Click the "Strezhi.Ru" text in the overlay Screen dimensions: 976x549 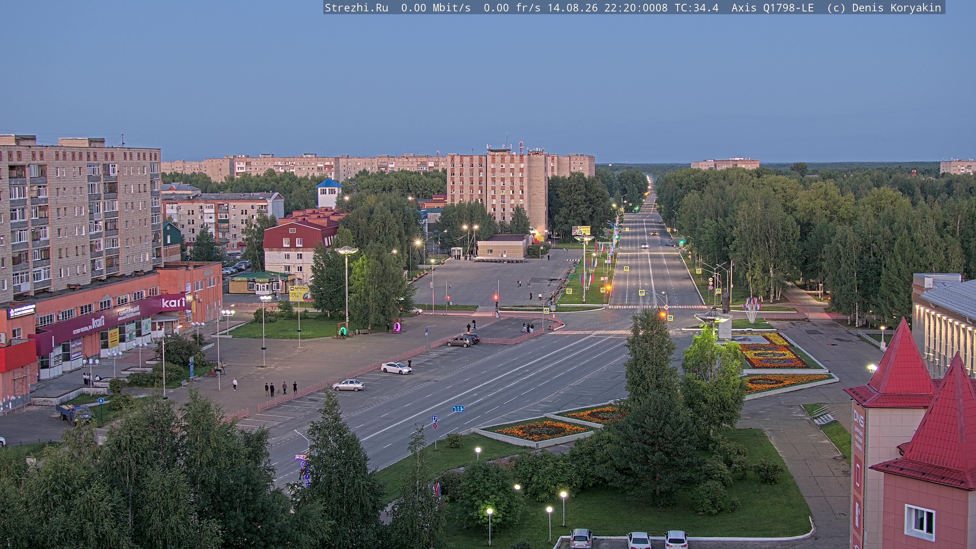tap(357, 8)
